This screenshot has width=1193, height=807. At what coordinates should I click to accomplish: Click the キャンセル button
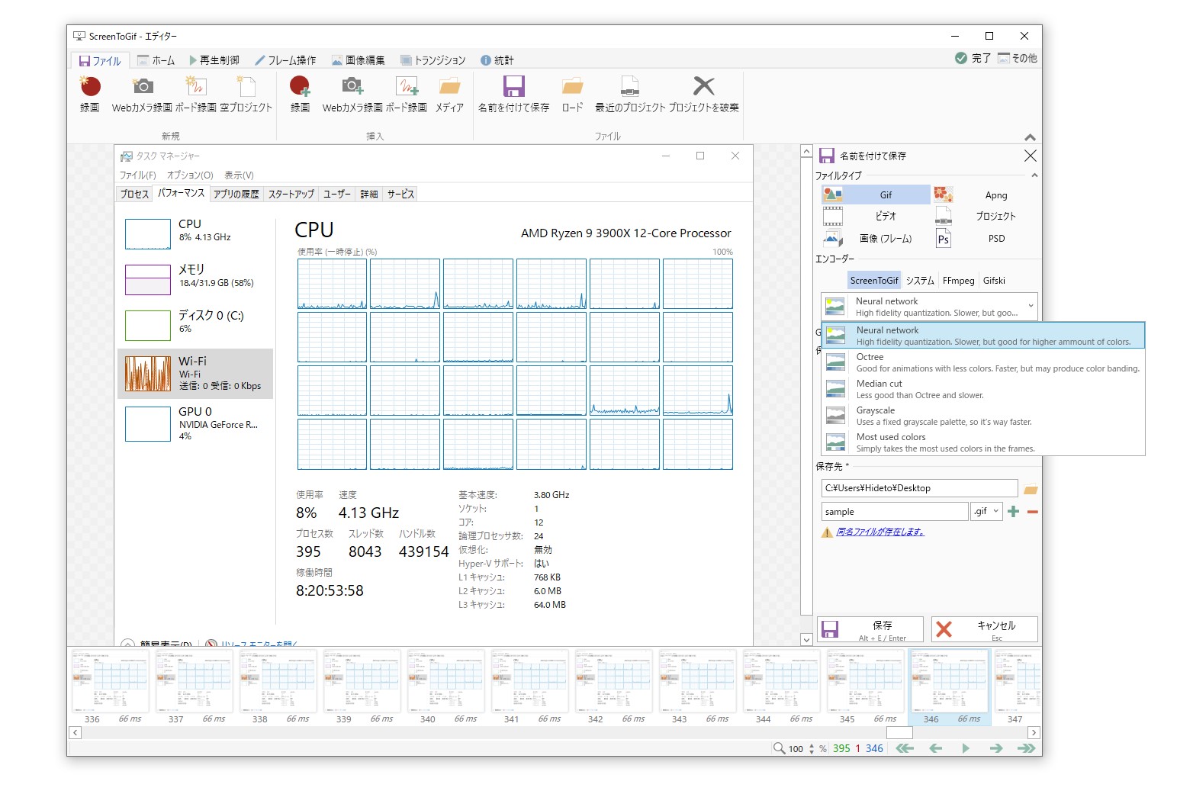(985, 629)
